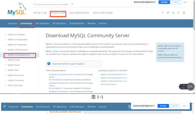Expand 关闭 dropdown in second figure's translate bar

185,106
